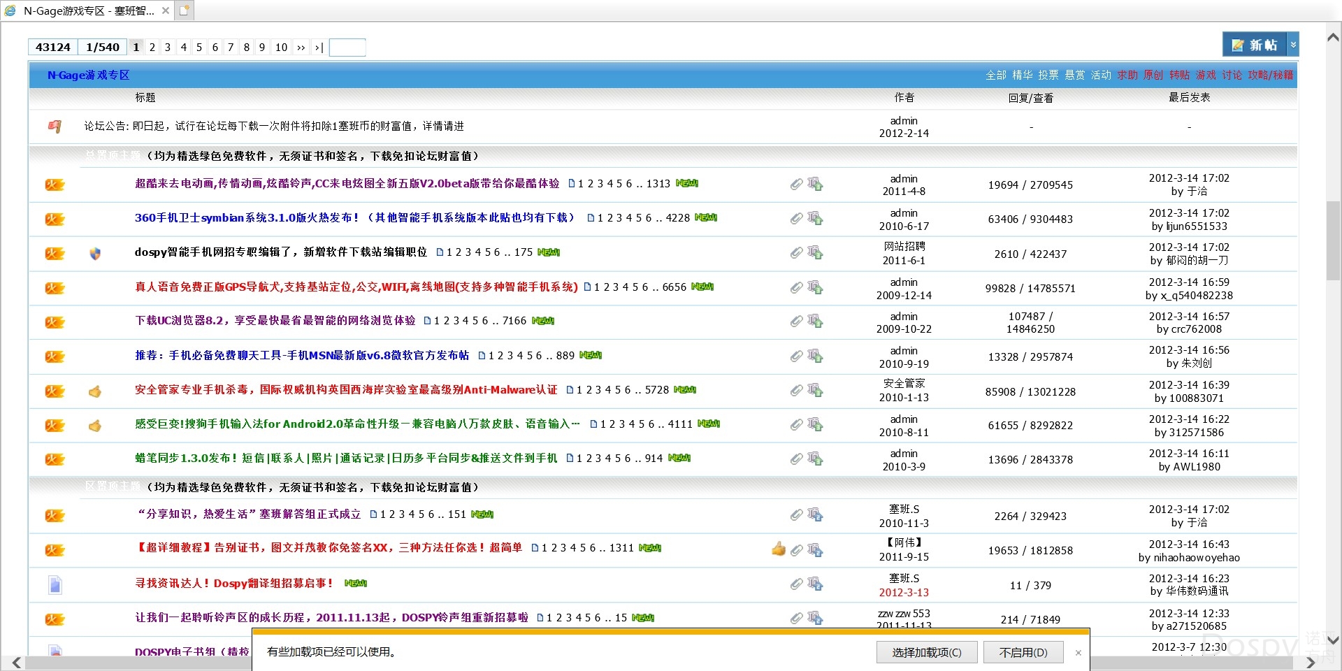Open last page 1313 of 超酷来去电动画 thread
Image resolution: width=1342 pixels, height=671 pixels.
(x=658, y=183)
